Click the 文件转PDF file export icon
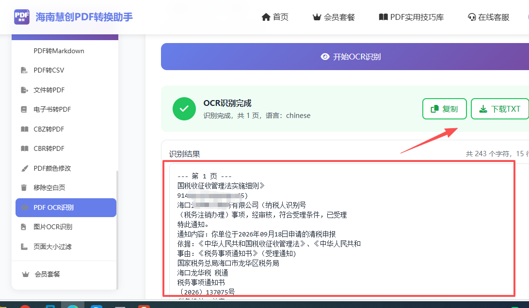The width and height of the screenshot is (529, 308). coord(24,90)
